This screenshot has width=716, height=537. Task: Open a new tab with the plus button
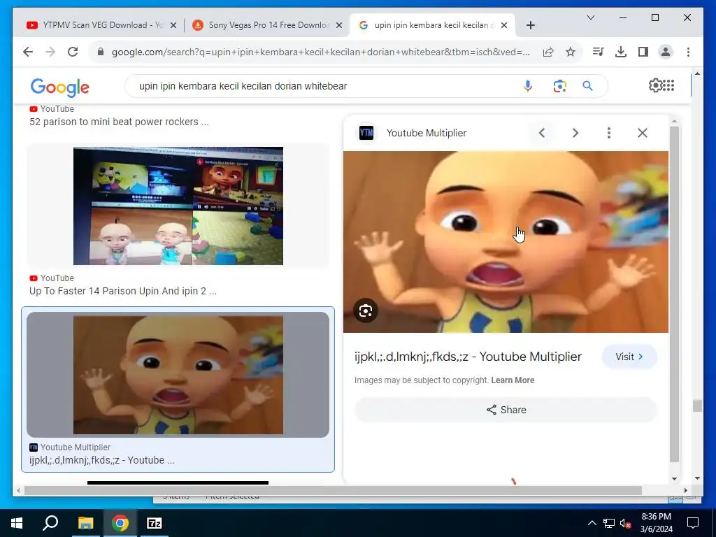(x=530, y=26)
